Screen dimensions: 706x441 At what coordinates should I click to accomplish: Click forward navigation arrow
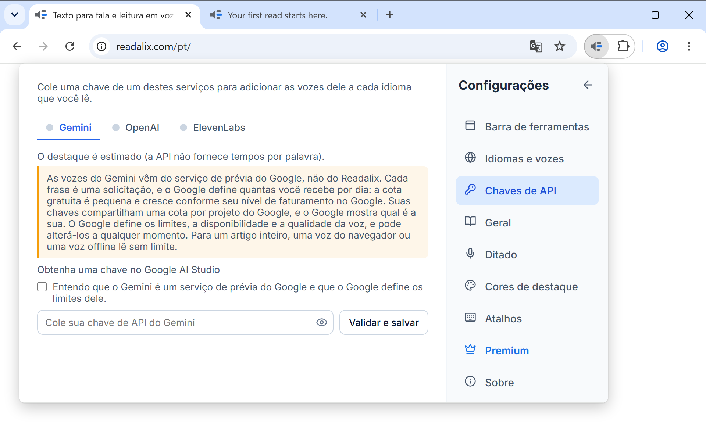(x=43, y=46)
